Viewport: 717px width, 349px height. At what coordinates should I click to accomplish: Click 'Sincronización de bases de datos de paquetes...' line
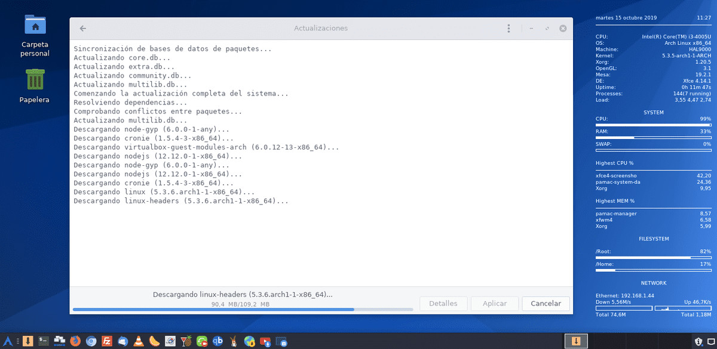click(x=172, y=49)
